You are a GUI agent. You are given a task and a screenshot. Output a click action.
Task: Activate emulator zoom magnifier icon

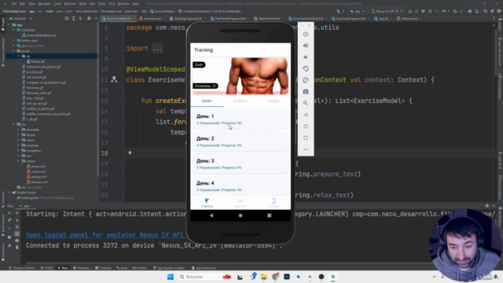click(306, 103)
